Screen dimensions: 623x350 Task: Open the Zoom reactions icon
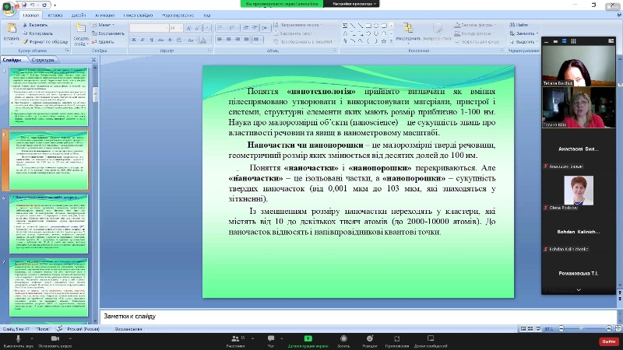pos(370,338)
